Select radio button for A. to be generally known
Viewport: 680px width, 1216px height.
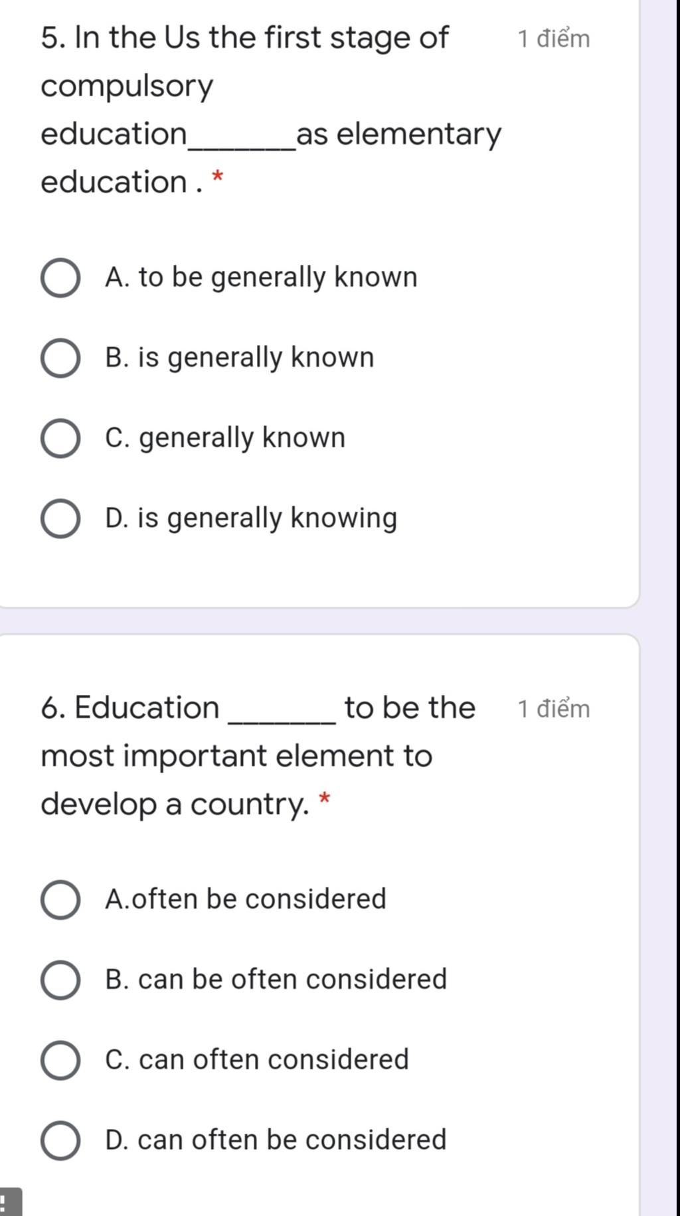[60, 277]
